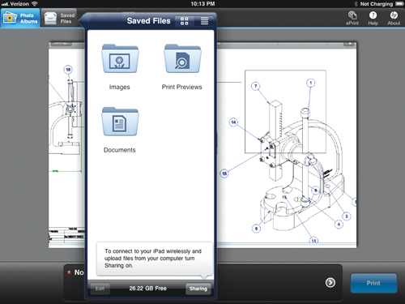Viewport: 405px width, 304px height.
Task: Tap the Not Charging status text
Action: point(377,4)
